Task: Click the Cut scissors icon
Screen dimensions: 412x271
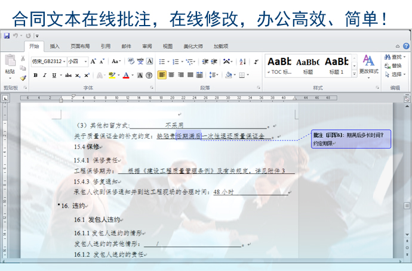Action: 23,59
